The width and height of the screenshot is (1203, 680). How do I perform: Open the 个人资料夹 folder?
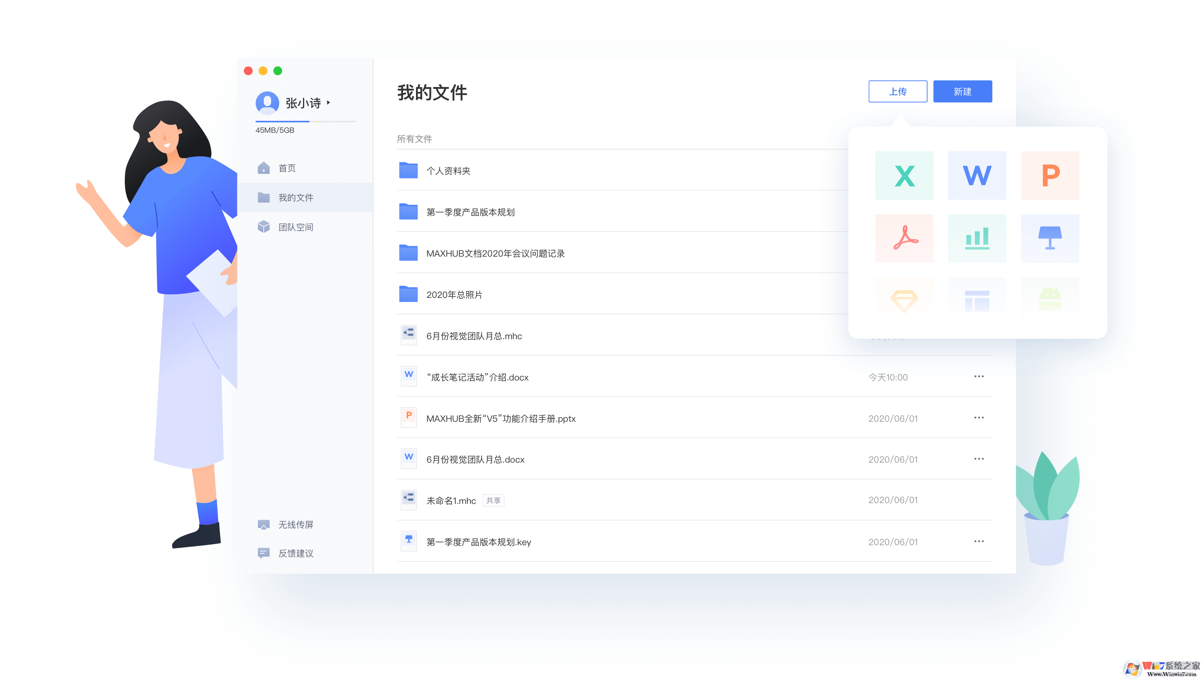click(x=448, y=171)
